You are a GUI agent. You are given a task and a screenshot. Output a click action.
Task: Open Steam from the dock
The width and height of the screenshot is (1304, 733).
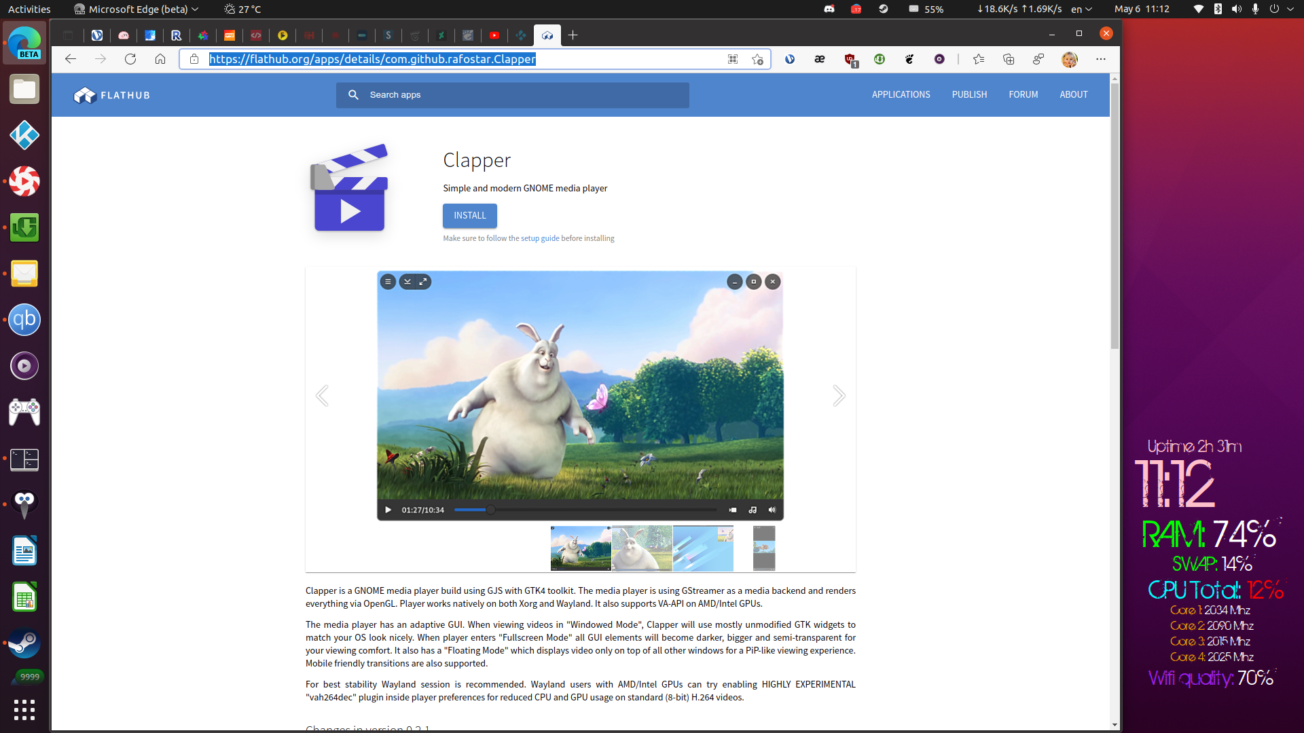click(x=24, y=643)
